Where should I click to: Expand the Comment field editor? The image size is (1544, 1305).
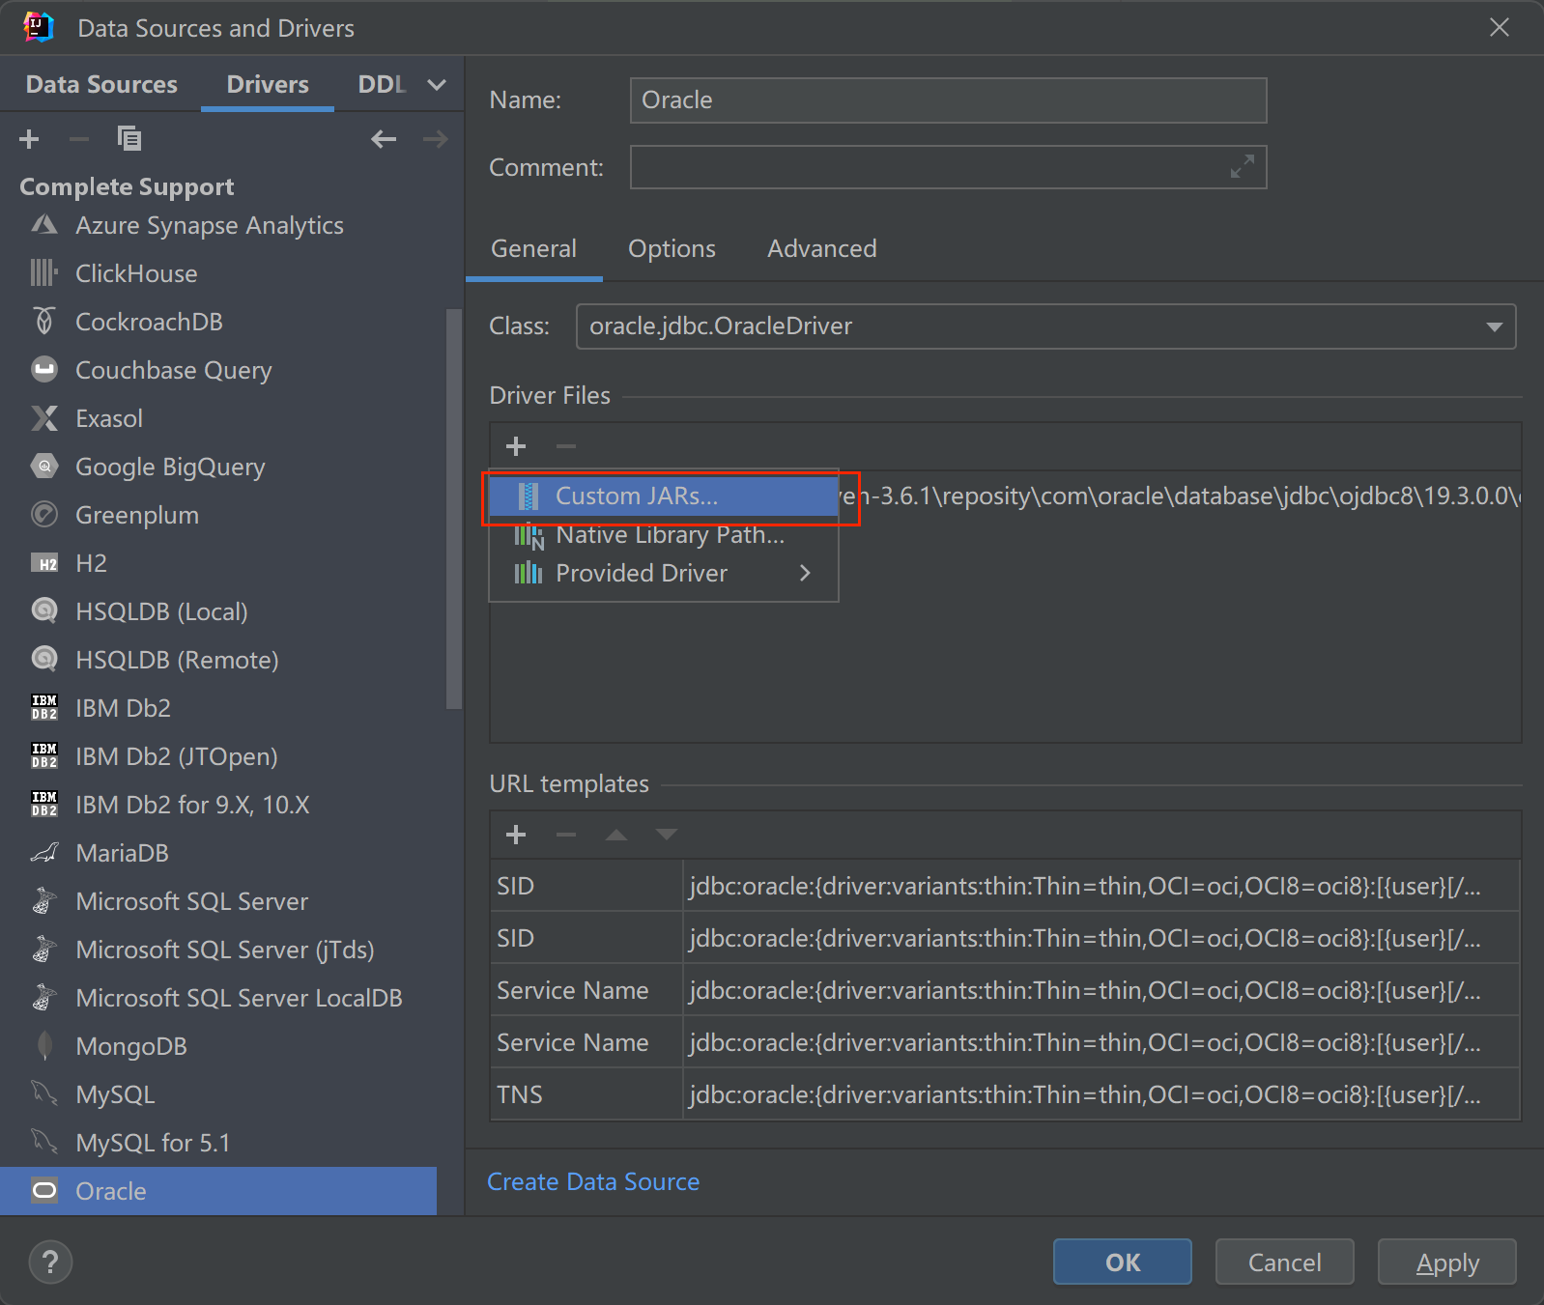tap(1243, 166)
